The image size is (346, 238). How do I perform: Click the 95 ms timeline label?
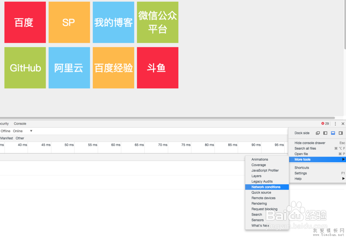tap(279, 145)
